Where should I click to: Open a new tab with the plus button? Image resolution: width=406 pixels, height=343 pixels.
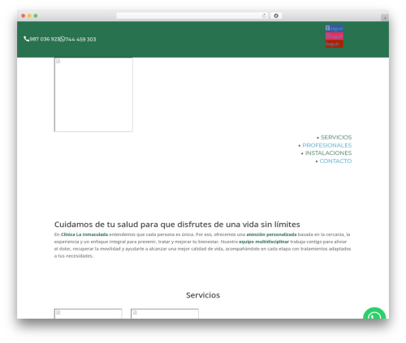[x=385, y=18]
